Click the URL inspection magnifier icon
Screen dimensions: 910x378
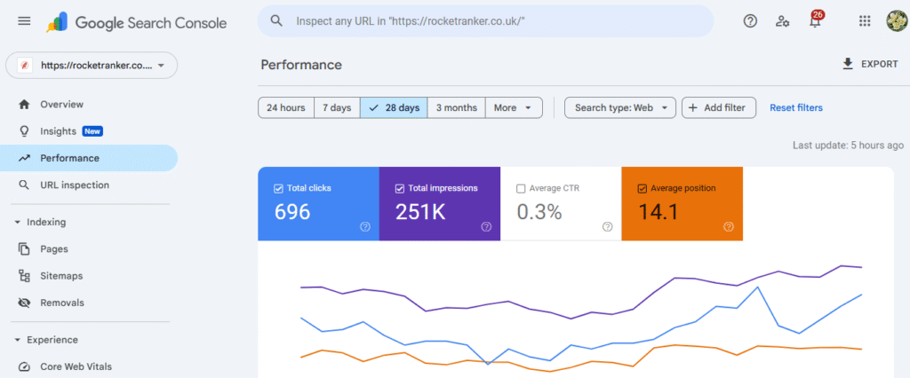24,185
